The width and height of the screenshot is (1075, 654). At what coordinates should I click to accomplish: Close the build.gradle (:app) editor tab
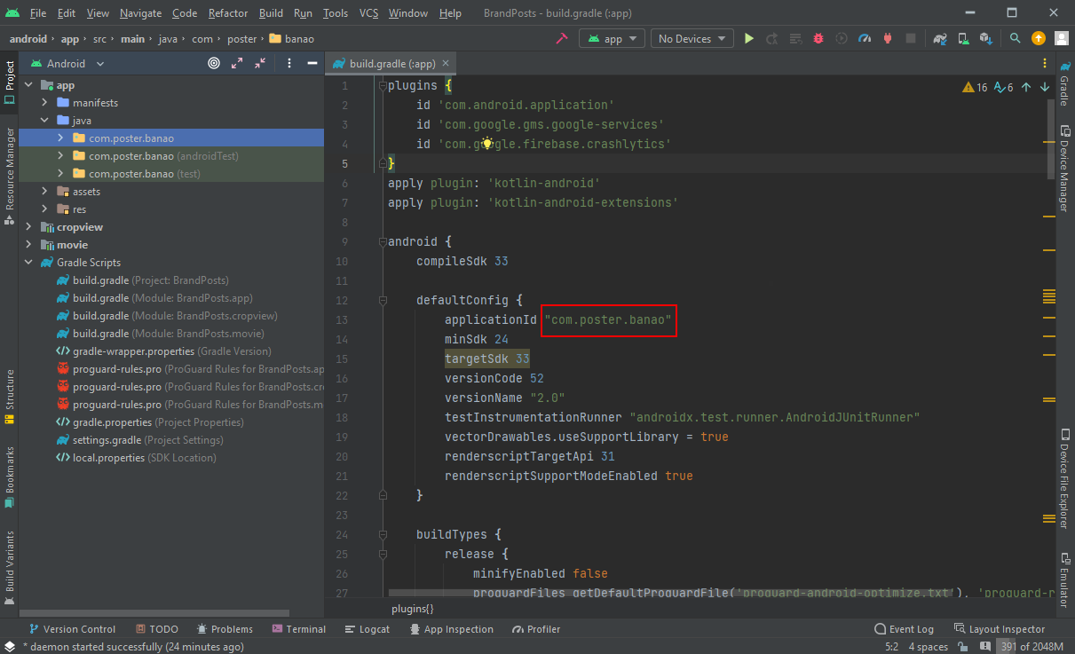pyautogui.click(x=447, y=64)
